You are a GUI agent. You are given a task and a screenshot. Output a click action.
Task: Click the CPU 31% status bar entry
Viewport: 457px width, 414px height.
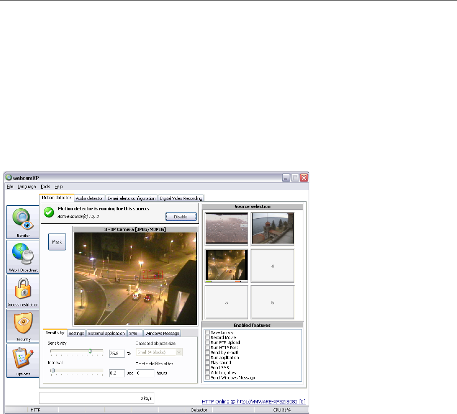282,410
